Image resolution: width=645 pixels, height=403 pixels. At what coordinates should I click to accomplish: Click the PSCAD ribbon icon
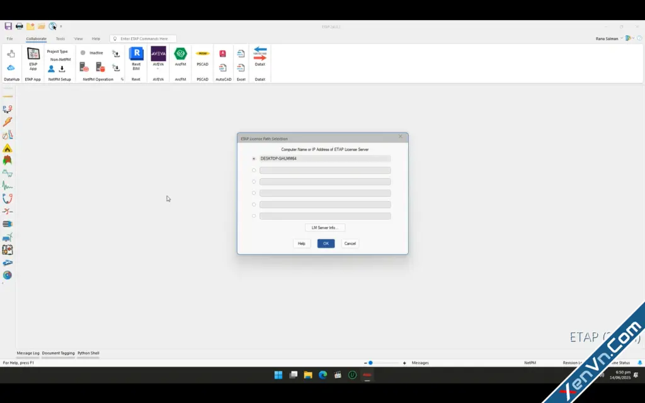202,54
